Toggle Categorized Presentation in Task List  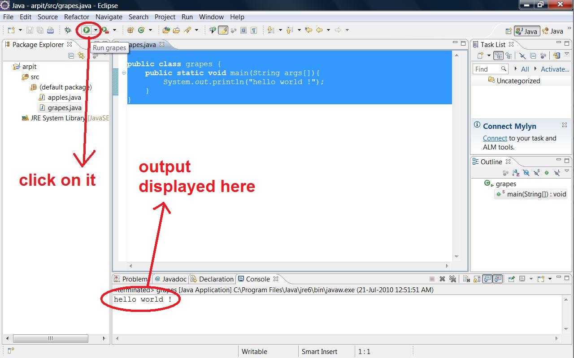(498, 55)
